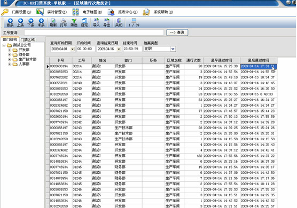Sort by the 姓名 column header
This screenshot has width=297, height=208.
(x=103, y=60)
